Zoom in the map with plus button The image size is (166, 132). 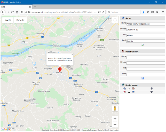(x=115, y=119)
